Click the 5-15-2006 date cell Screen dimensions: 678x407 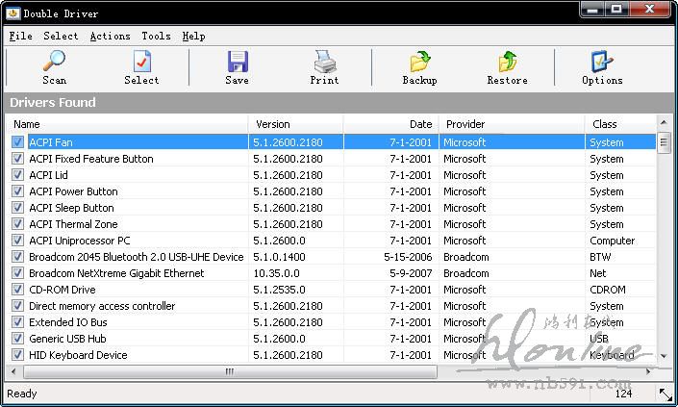(x=408, y=257)
